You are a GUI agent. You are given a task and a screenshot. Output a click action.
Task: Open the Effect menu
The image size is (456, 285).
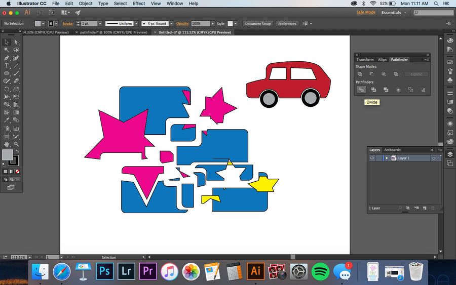(139, 4)
